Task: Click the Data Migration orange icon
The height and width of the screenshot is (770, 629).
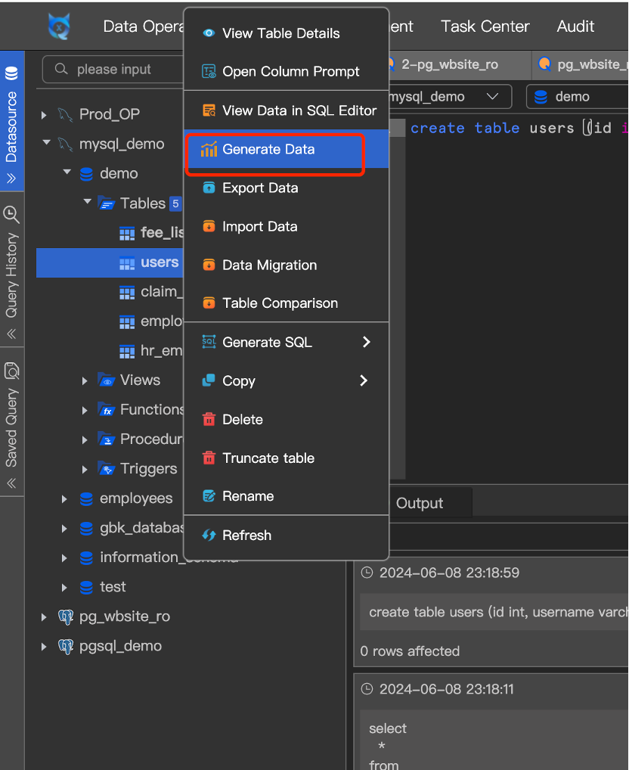Action: [x=209, y=265]
